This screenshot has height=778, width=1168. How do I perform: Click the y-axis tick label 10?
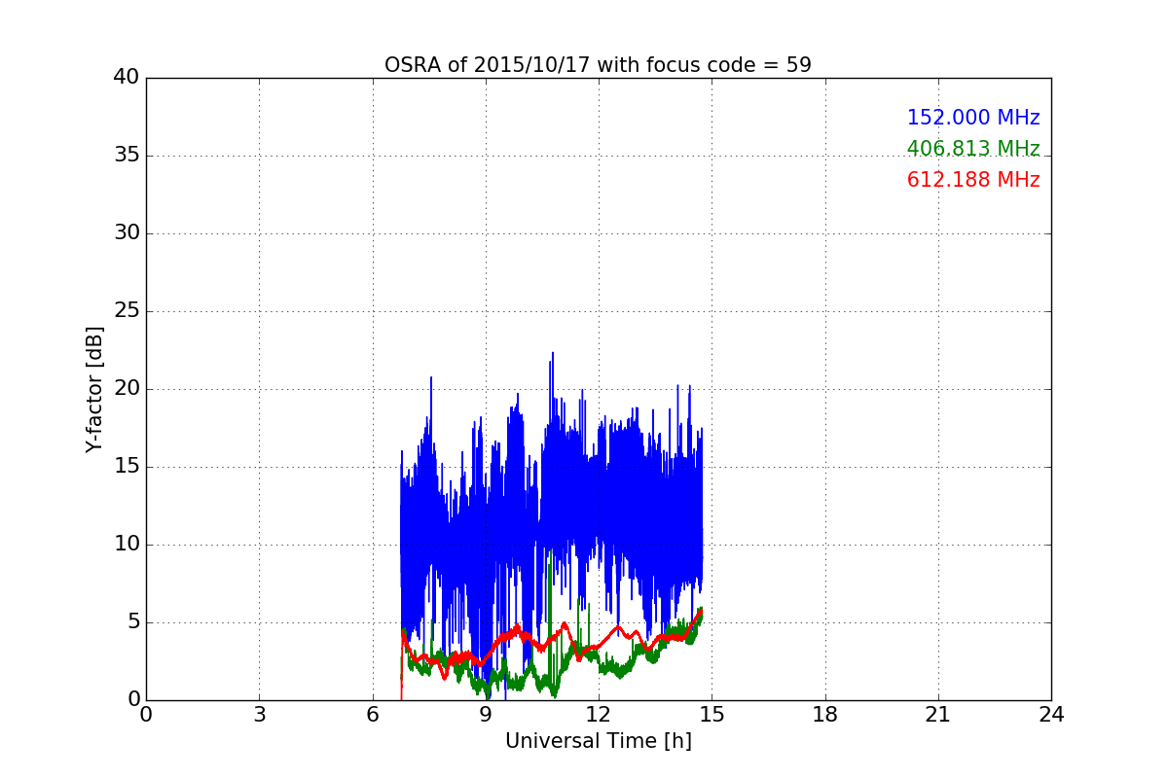coord(127,545)
